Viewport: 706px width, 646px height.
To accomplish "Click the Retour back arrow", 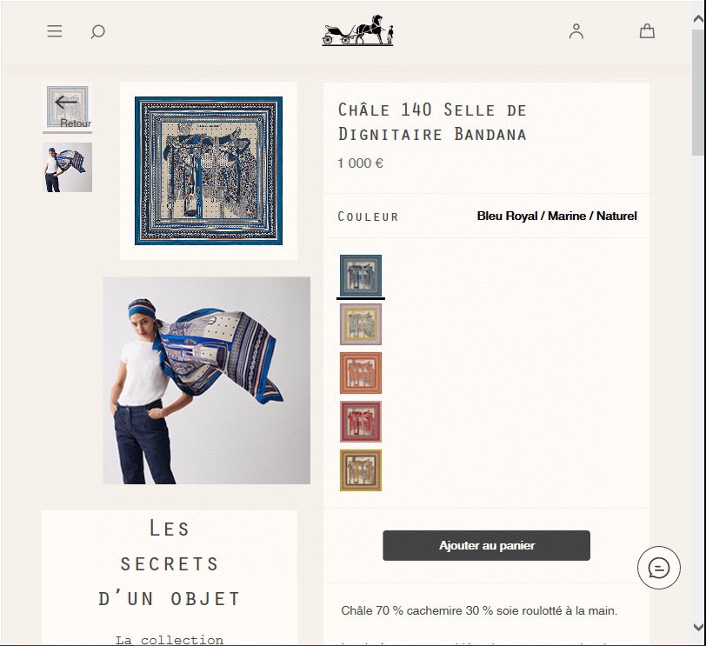I will click(x=68, y=107).
